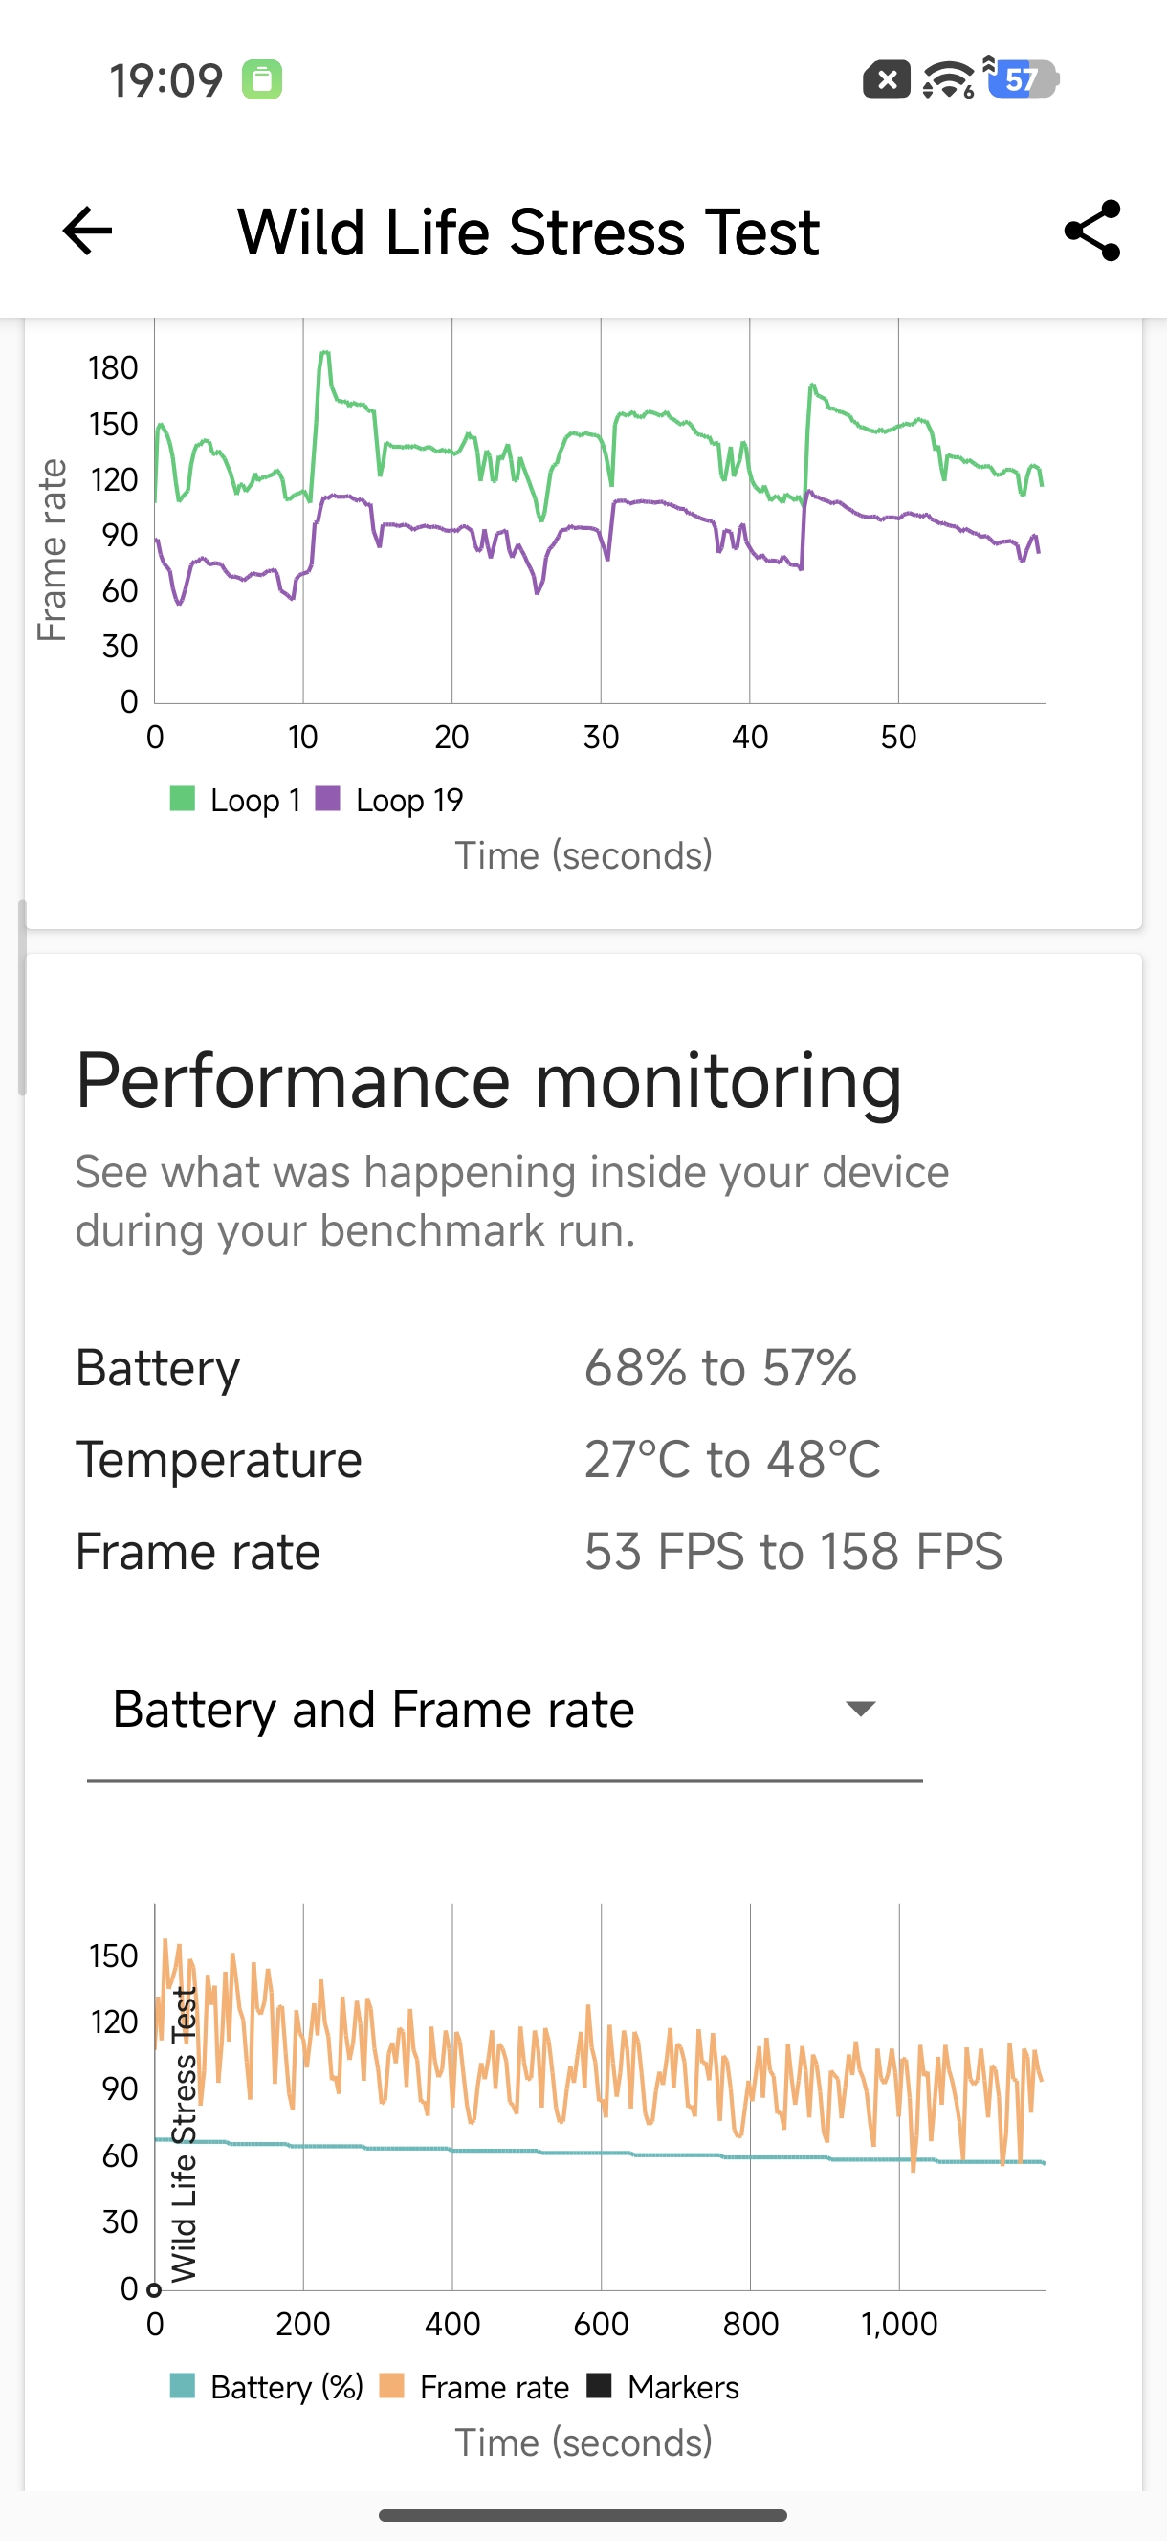Viewport: 1167px width, 2541px height.
Task: Tap the Wild Life Stress Test title
Action: coord(528,232)
